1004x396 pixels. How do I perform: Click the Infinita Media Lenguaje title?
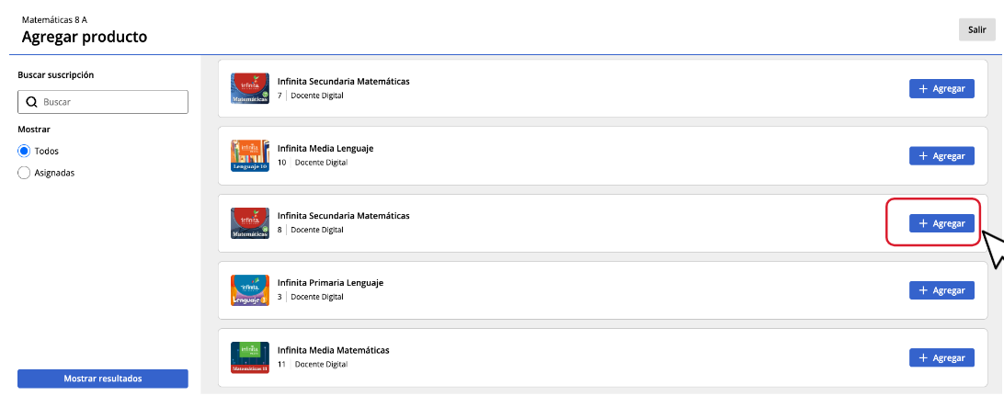click(325, 149)
